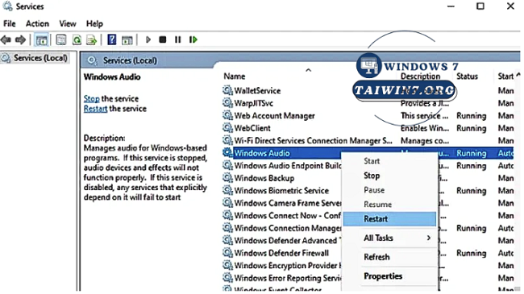Sort by the Startup Type column header
This screenshot has width=524, height=294.
505,77
